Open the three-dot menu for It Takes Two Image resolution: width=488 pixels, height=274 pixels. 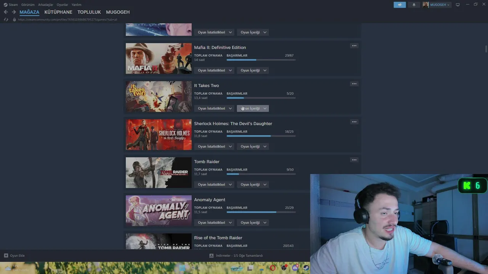point(354,84)
